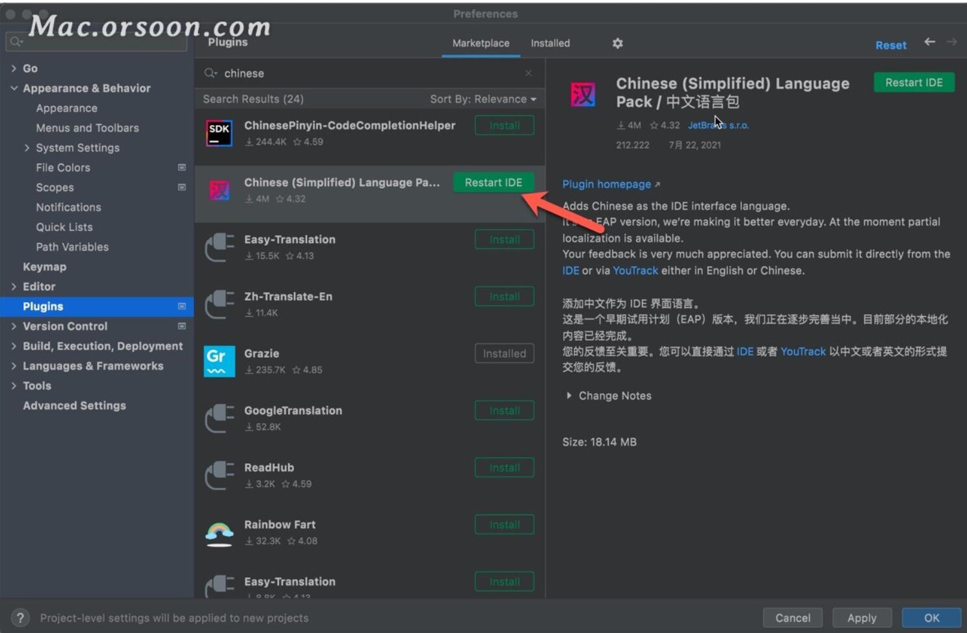Clear the chinese search text
967x633 pixels.
click(528, 74)
